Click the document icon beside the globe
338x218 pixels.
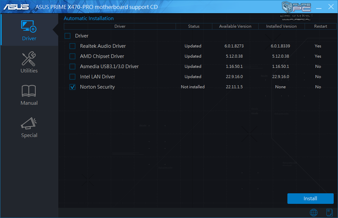[329, 212]
